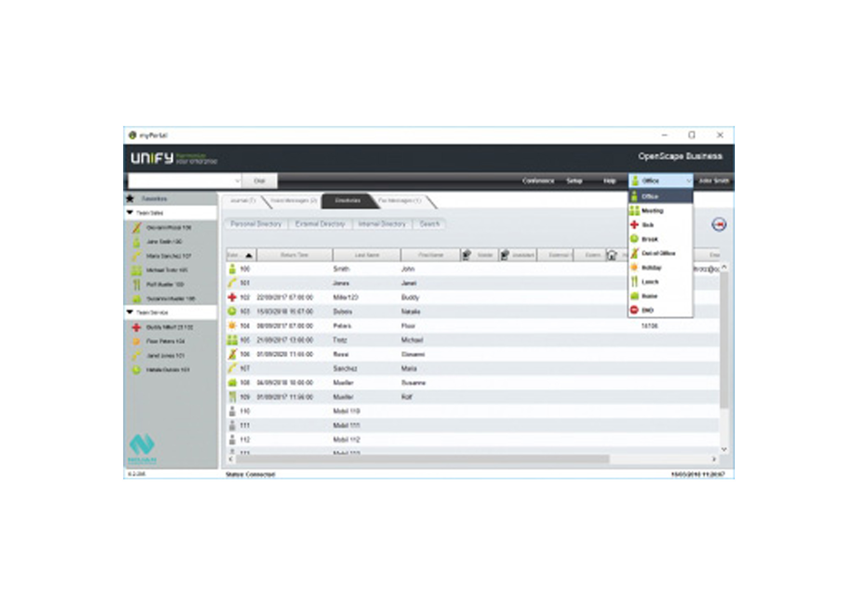Open the External Directory view
Image resolution: width=858 pixels, height=605 pixels.
pos(320,224)
